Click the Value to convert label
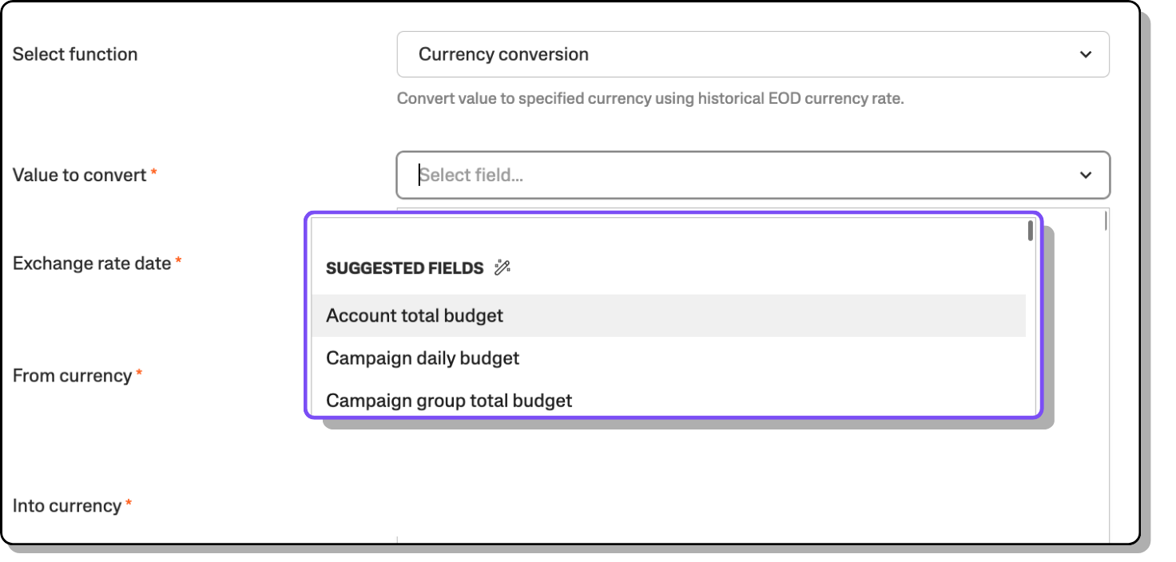This screenshot has height=562, width=1176. pyautogui.click(x=79, y=175)
